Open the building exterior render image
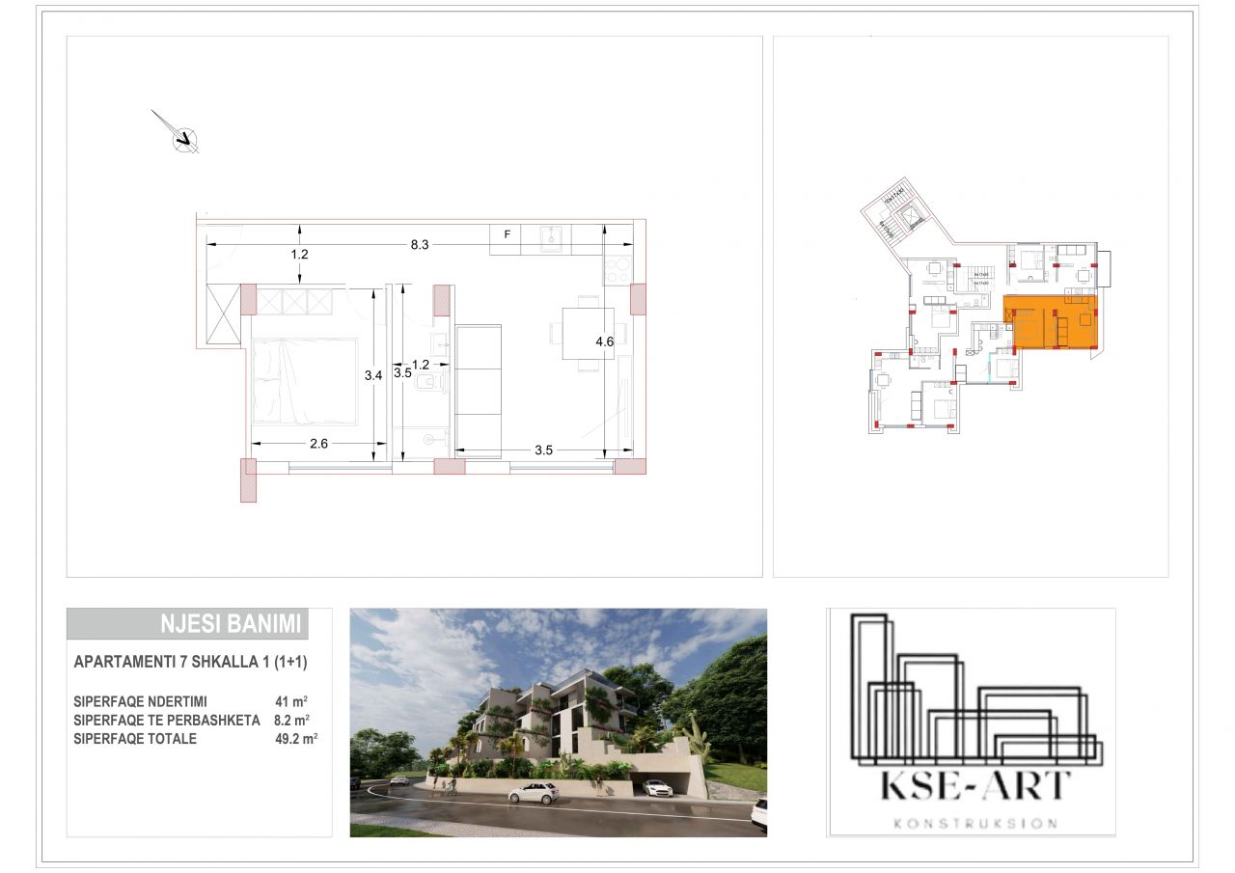 click(558, 722)
